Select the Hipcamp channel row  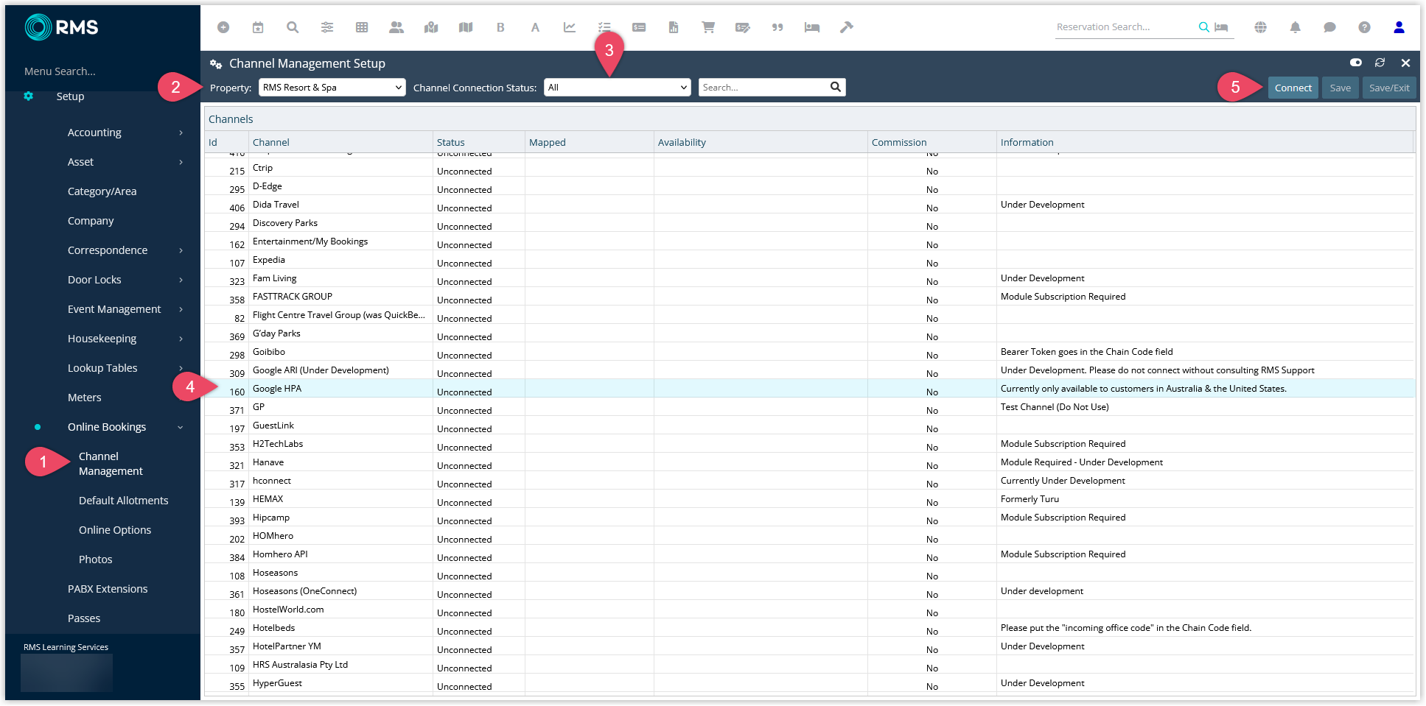[x=809, y=518]
